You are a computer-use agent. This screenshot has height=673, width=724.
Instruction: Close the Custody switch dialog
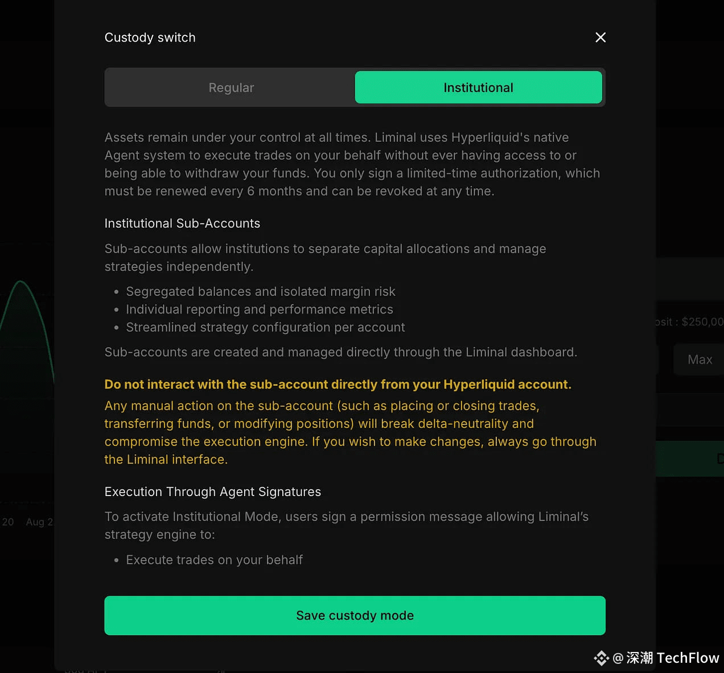pyautogui.click(x=600, y=38)
